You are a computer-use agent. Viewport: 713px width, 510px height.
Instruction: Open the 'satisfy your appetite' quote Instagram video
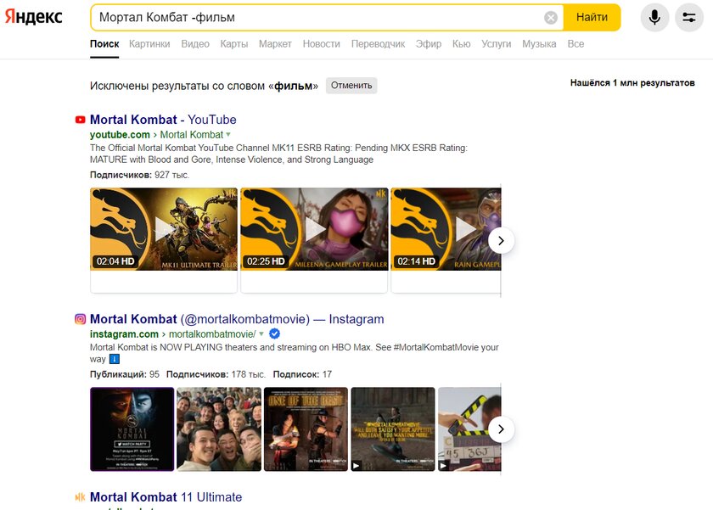393,429
